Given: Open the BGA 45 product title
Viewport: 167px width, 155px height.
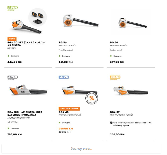Looking at the screenshot, I should pyautogui.click(x=64, y=112).
